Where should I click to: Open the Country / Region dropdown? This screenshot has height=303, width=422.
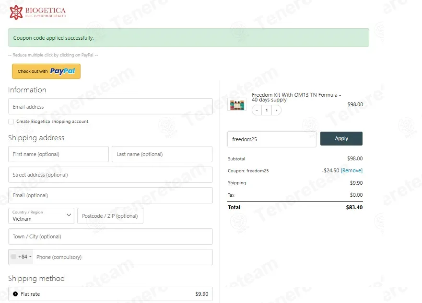pyautogui.click(x=41, y=216)
